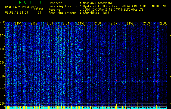Click the 0.8 kHz axis tick label
The height and width of the screenshot is (109, 171).
(x=2, y=76)
